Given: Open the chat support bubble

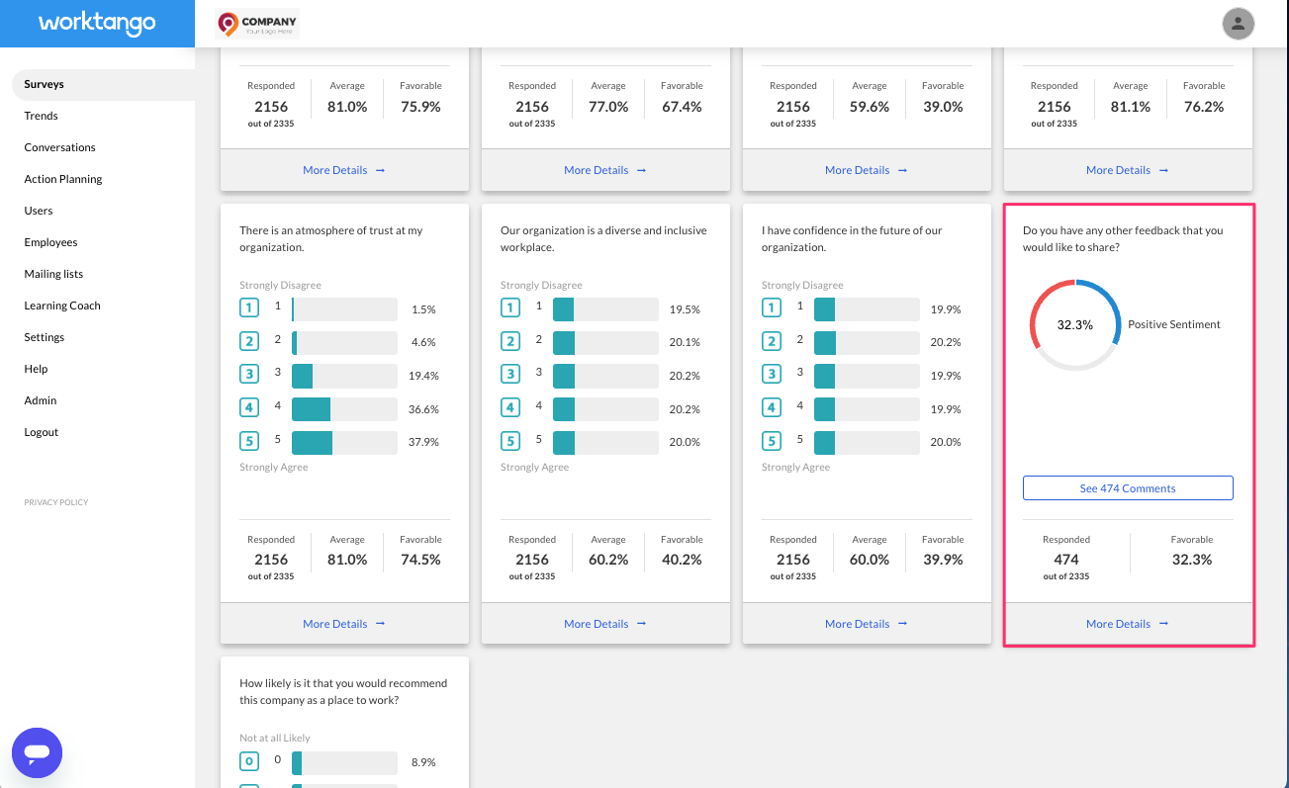Looking at the screenshot, I should click(37, 752).
